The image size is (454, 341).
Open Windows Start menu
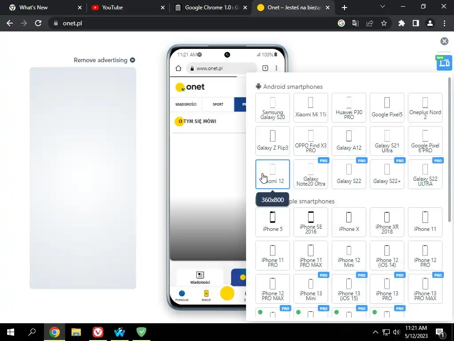[x=11, y=332]
